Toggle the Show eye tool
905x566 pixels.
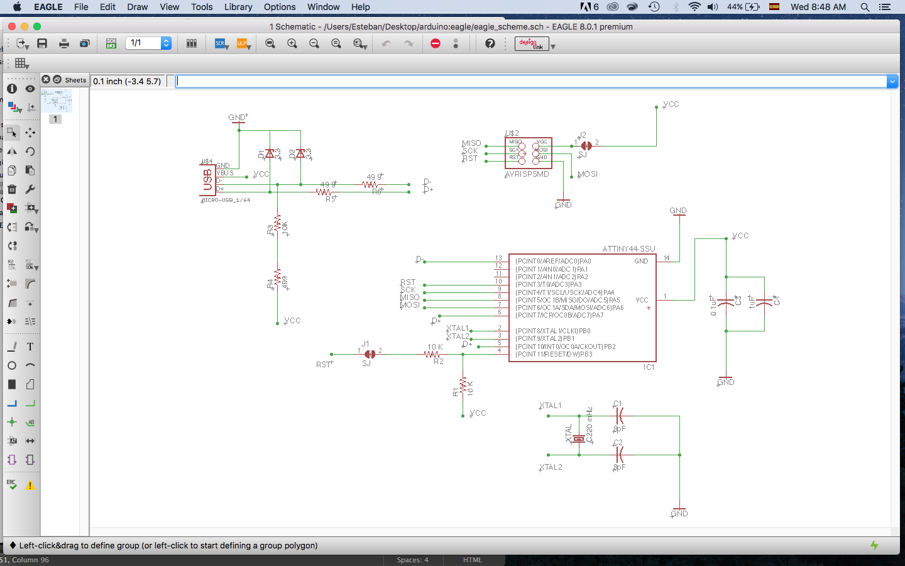tap(30, 89)
